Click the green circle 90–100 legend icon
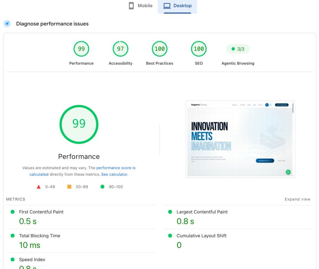This screenshot has width=319, height=269. (102, 187)
